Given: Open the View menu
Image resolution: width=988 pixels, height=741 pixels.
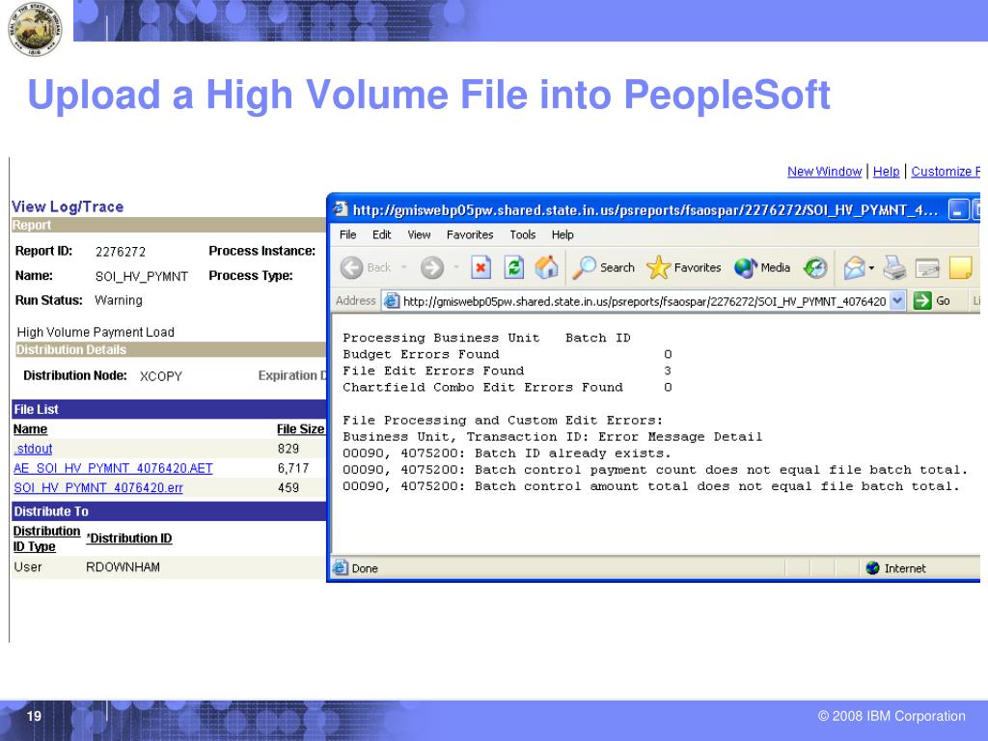Looking at the screenshot, I should [x=419, y=234].
